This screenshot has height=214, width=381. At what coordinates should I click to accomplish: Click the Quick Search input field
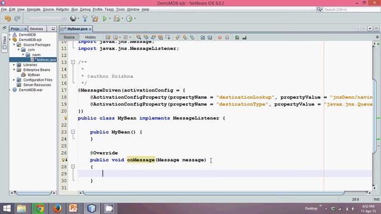pos(351,10)
